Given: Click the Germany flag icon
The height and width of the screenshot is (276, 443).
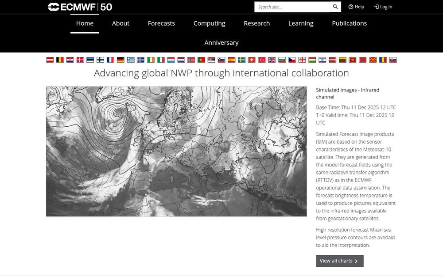Looking at the screenshot, I should point(120,60).
